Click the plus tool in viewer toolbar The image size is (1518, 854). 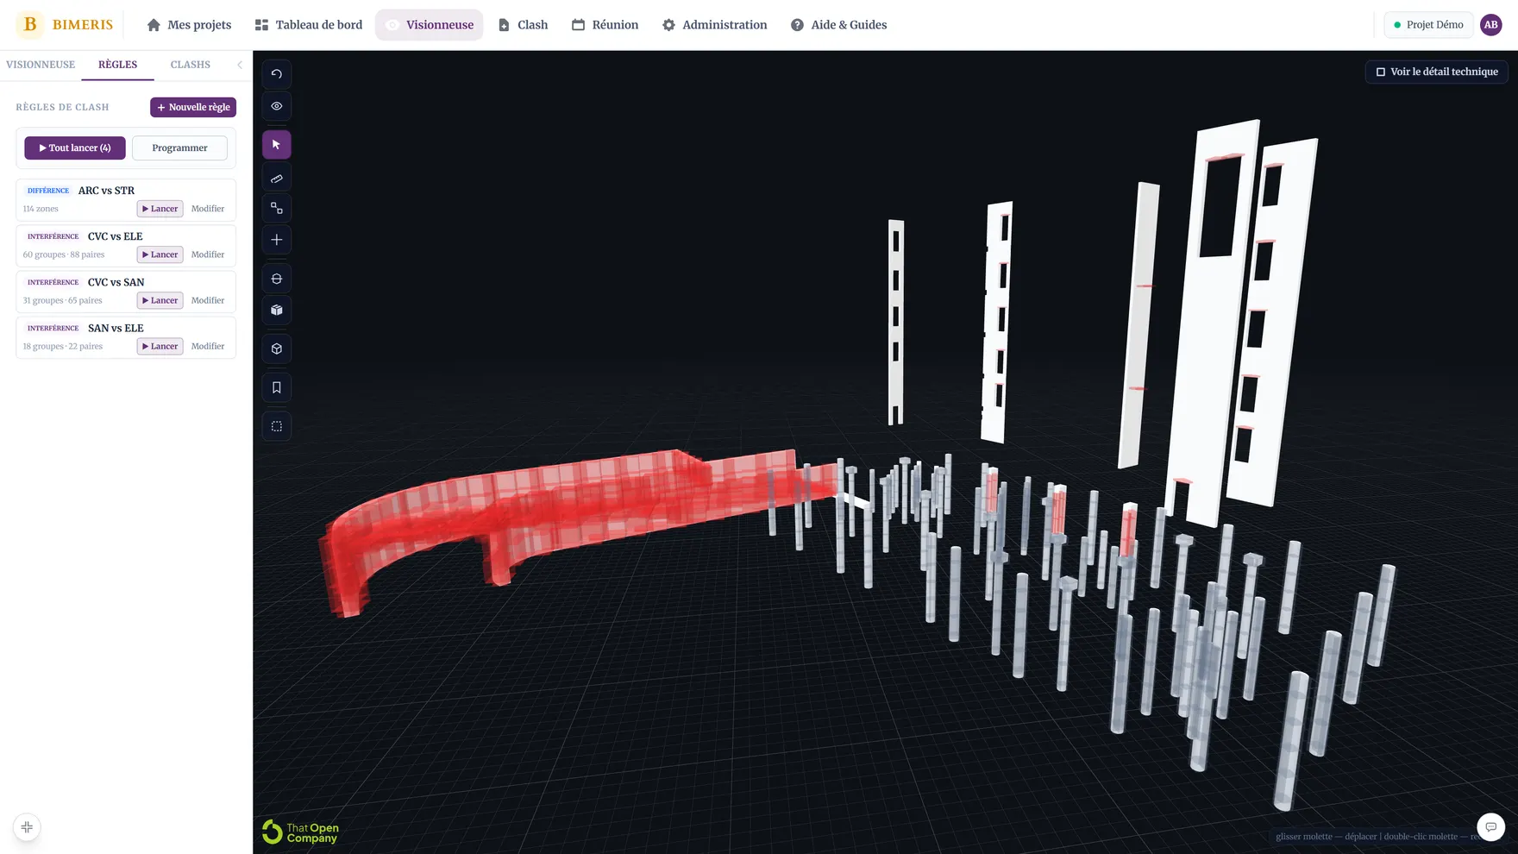coord(277,240)
